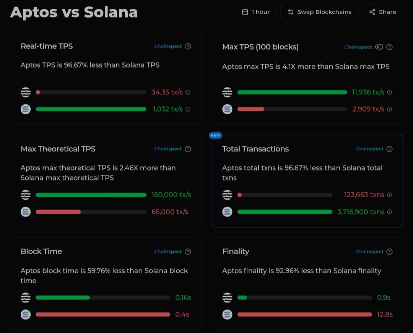413x333 pixels.
Task: Click the NEW badge on Total Transactions
Action: [x=215, y=135]
